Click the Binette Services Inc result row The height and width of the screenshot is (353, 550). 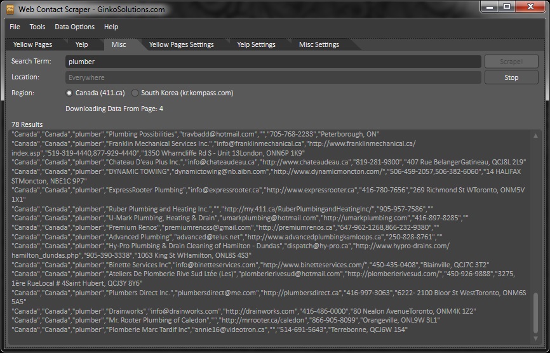[x=250, y=265]
